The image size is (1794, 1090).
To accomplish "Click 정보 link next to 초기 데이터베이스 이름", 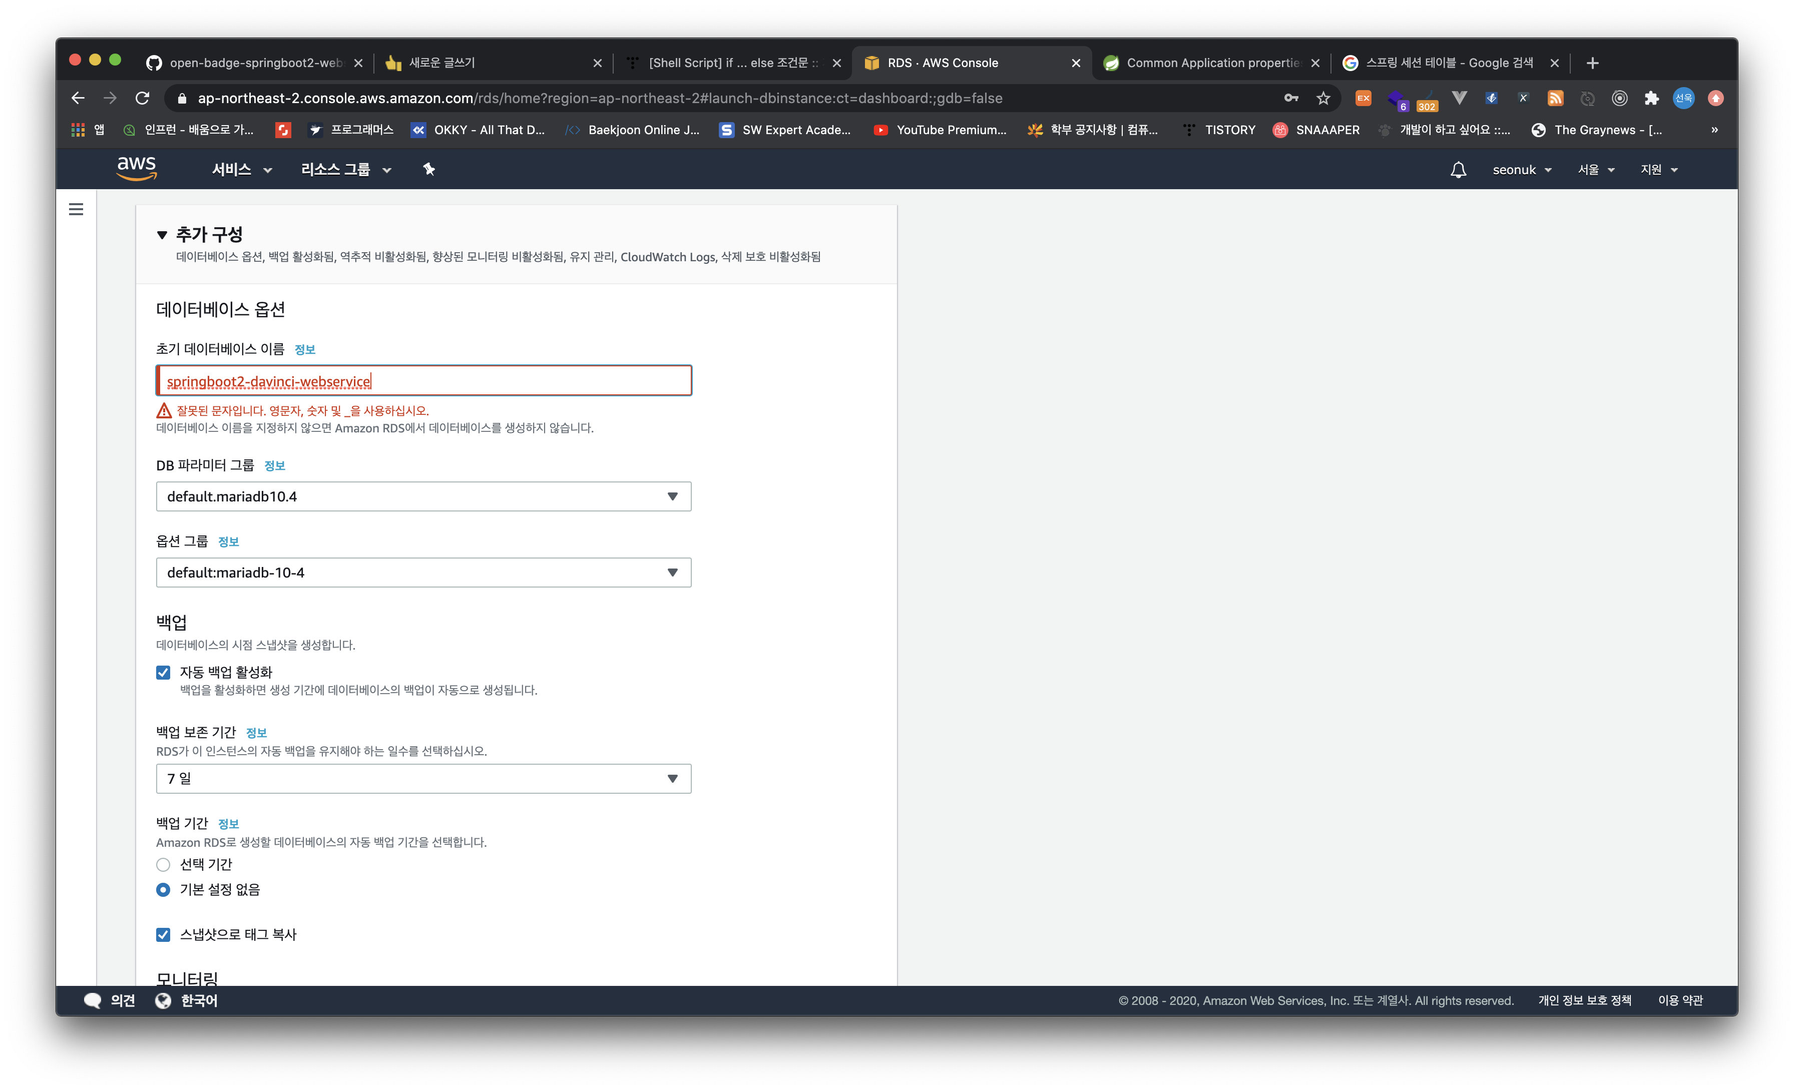I will [x=304, y=349].
